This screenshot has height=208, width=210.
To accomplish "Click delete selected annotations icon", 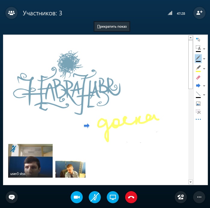I will click(198, 112).
